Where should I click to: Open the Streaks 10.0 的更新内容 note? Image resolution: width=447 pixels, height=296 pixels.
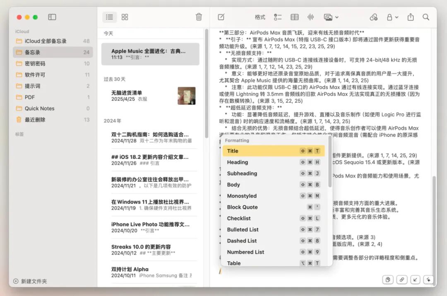point(150,250)
